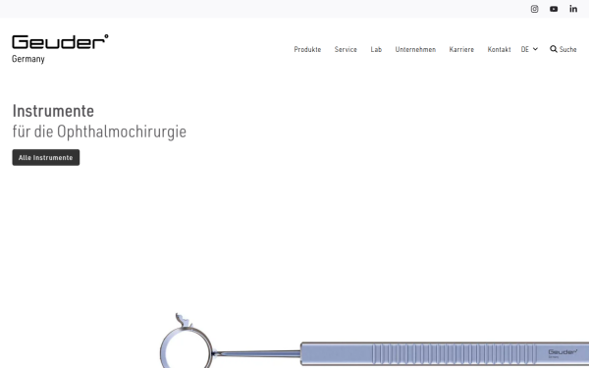589x368 pixels.
Task: Open the Service menu item
Action: click(346, 49)
